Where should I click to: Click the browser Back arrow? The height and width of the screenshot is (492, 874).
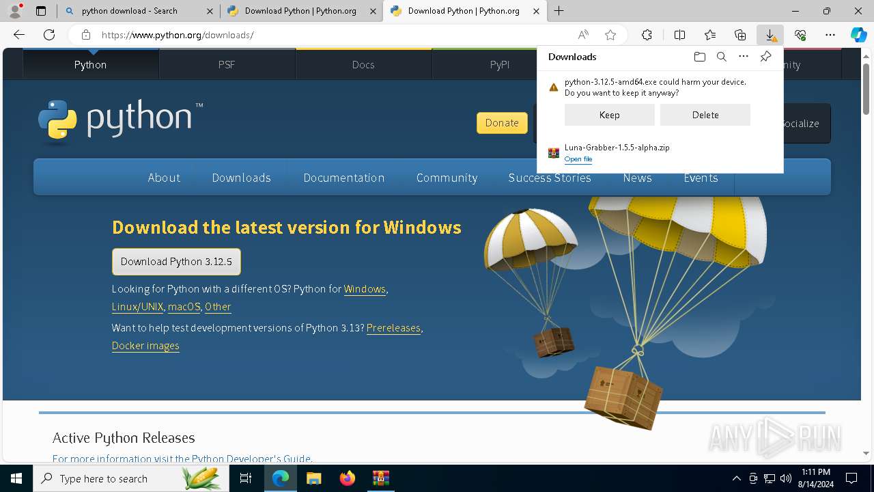click(19, 35)
